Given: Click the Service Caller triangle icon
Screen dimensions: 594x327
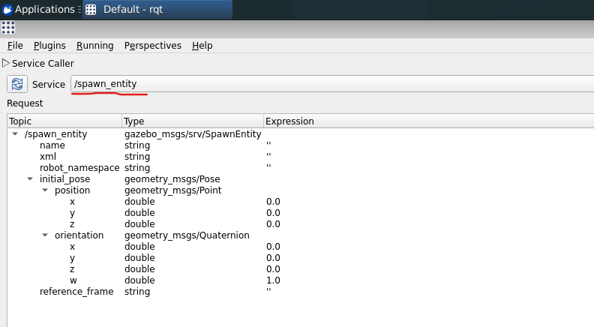Looking at the screenshot, I should (x=5, y=63).
